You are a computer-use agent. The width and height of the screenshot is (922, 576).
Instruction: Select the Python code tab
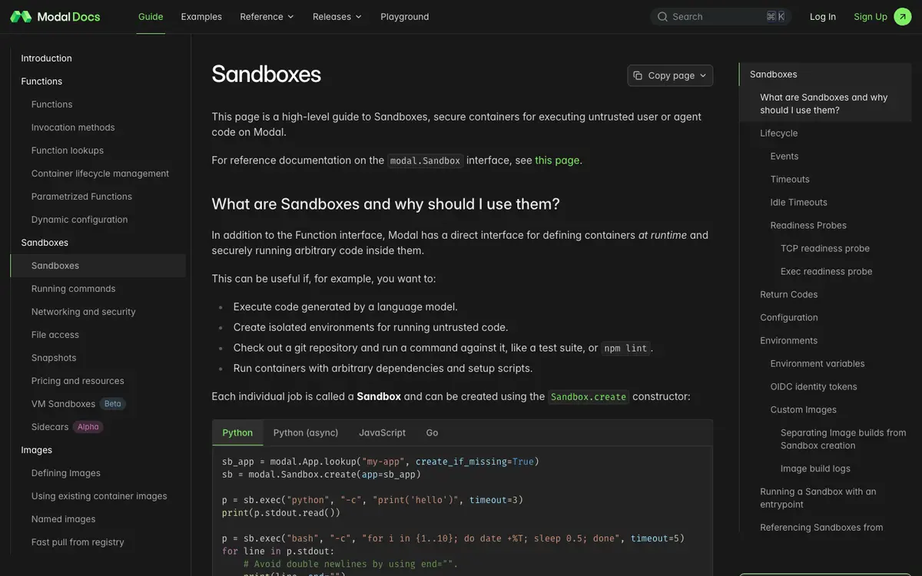tap(237, 432)
